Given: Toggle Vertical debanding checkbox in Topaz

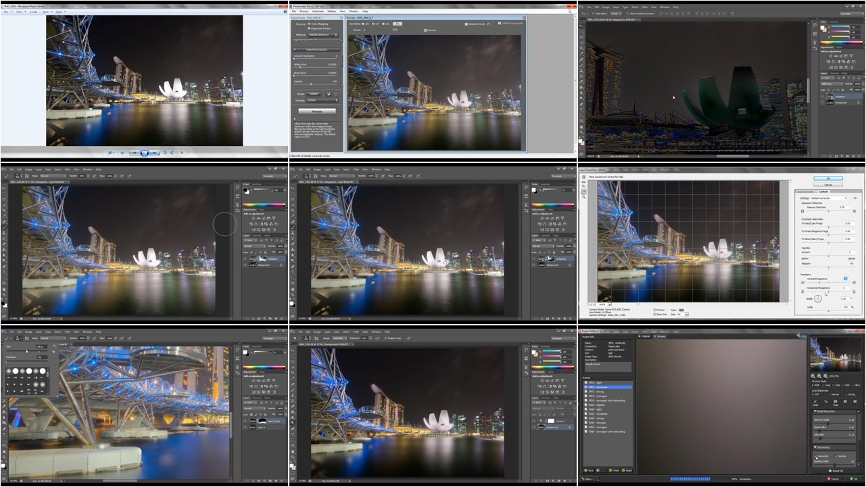Looking at the screenshot, I should 836,456.
